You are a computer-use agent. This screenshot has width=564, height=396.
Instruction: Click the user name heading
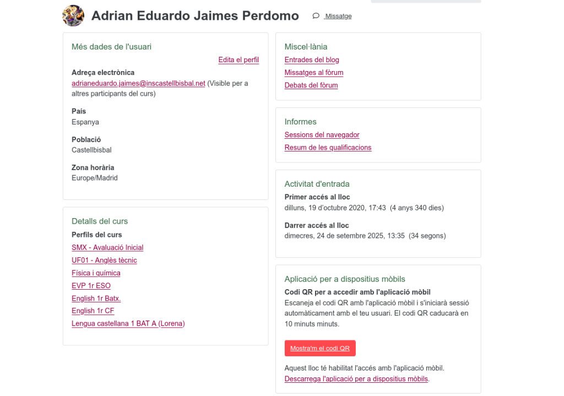tap(195, 16)
